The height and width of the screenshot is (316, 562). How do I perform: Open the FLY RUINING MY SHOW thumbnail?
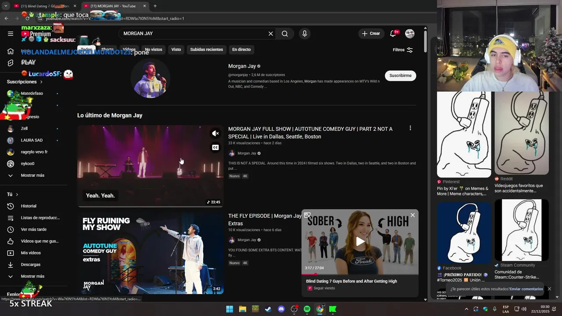pyautogui.click(x=151, y=253)
